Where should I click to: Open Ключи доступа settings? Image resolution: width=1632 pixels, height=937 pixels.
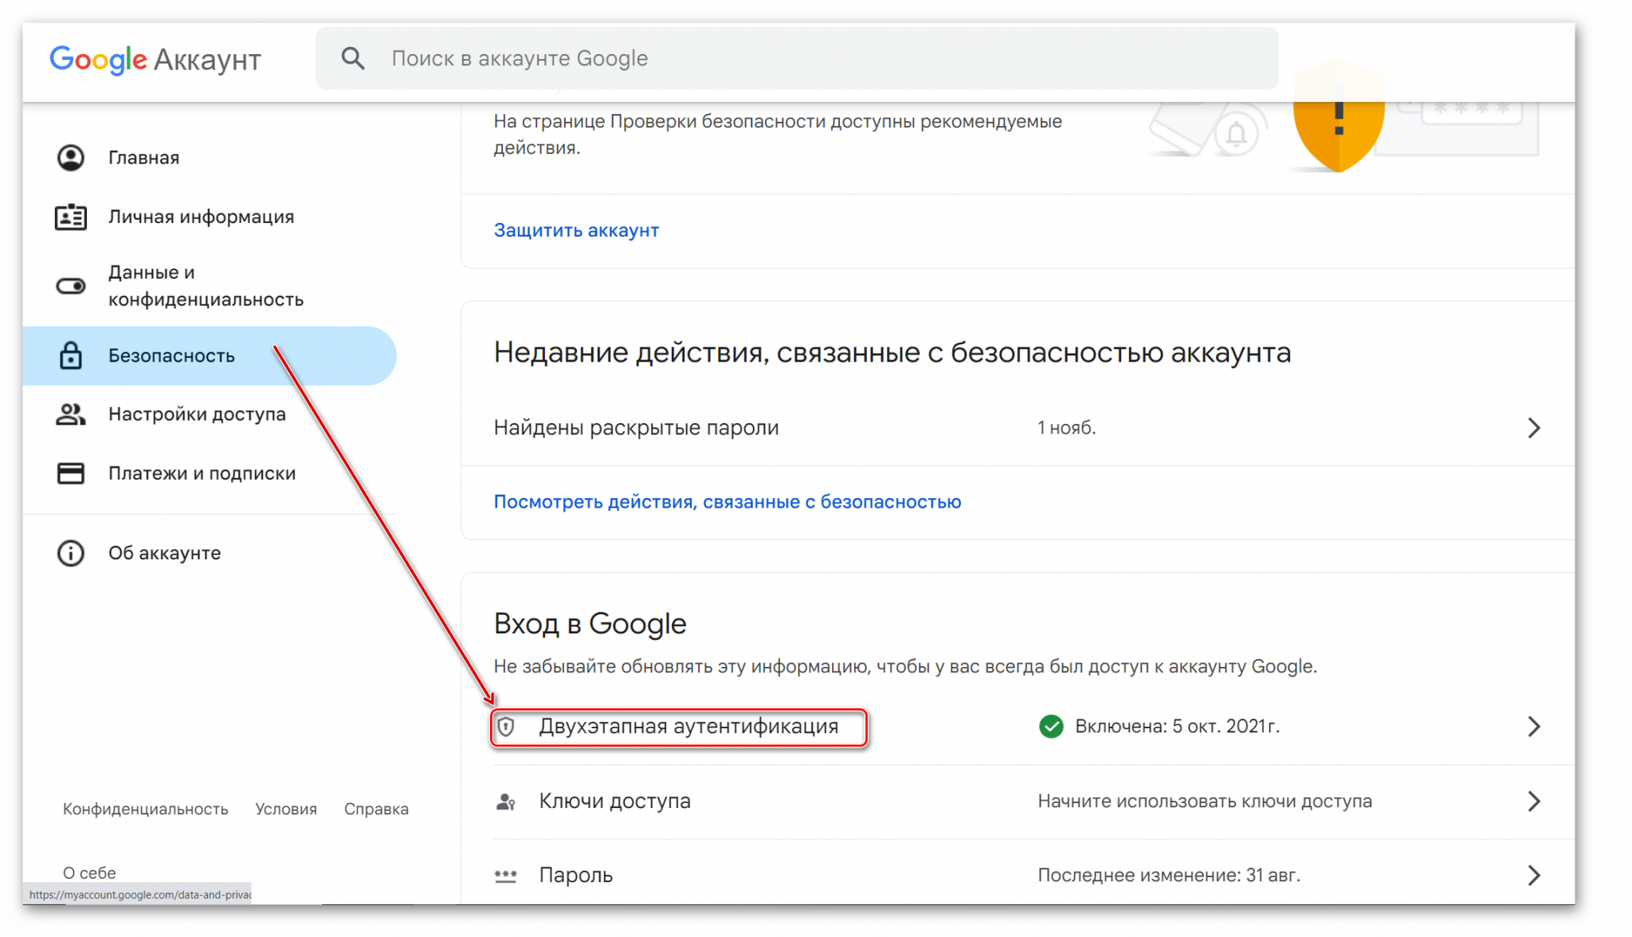(x=1018, y=802)
